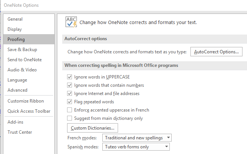The width and height of the screenshot is (247, 154).
Task: Enable Enforce accented uppercase in French
Action: tap(69, 110)
